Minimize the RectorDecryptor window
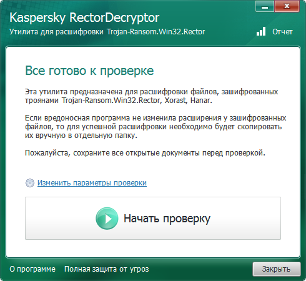This screenshot has width=306, height=281. coord(265,6)
